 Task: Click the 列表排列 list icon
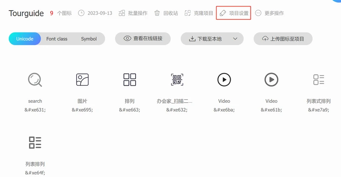pos(35,142)
